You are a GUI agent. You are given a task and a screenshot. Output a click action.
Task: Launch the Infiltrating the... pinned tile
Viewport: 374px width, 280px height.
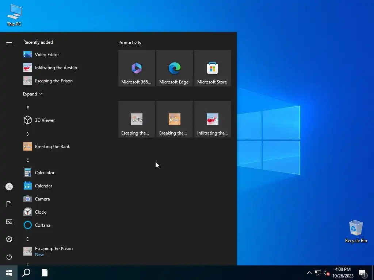pos(213,119)
